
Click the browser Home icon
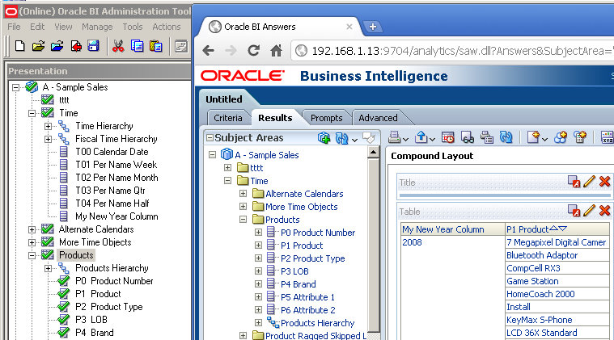pos(277,50)
